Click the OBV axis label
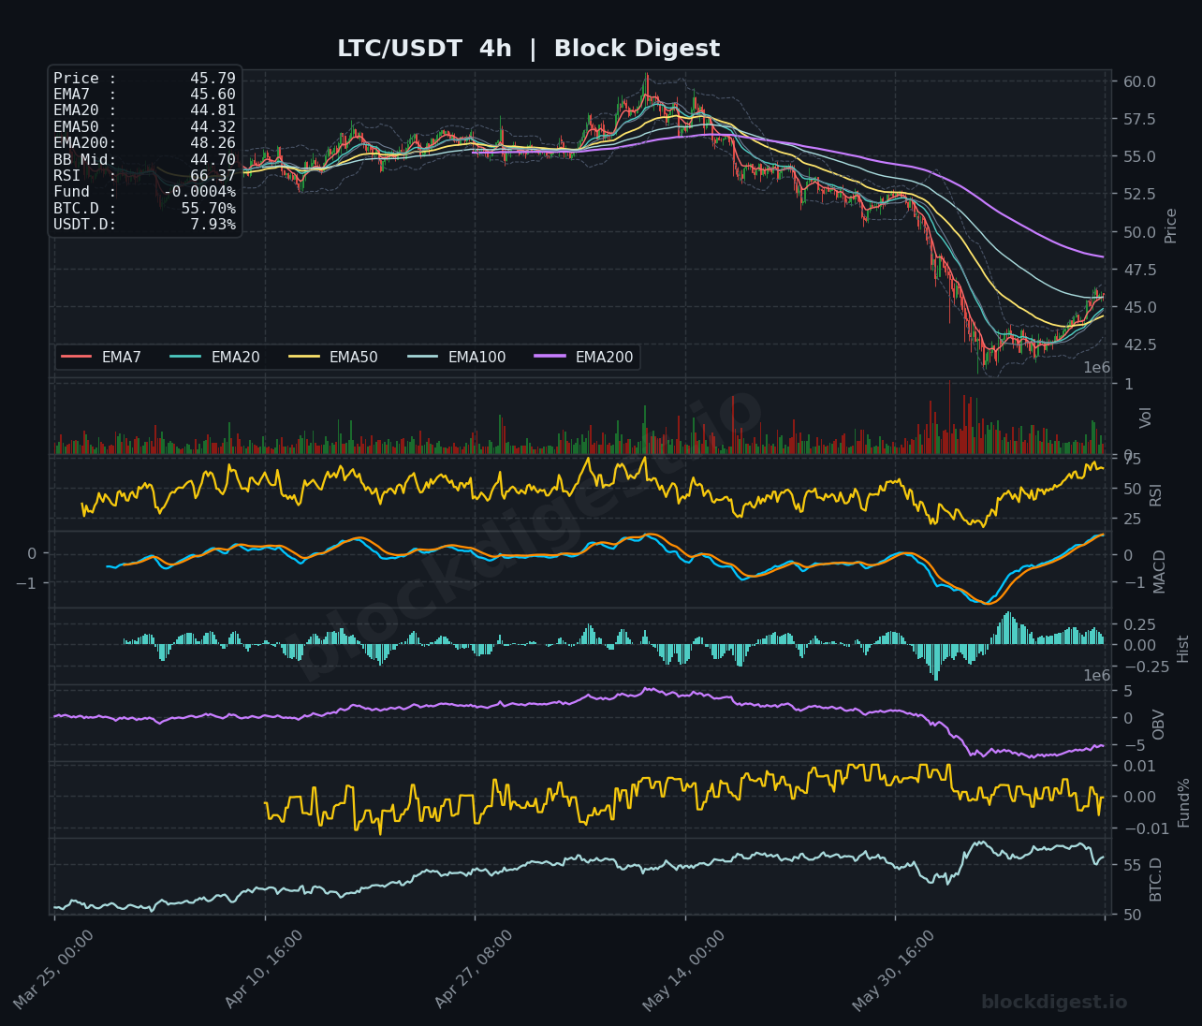 1158,725
